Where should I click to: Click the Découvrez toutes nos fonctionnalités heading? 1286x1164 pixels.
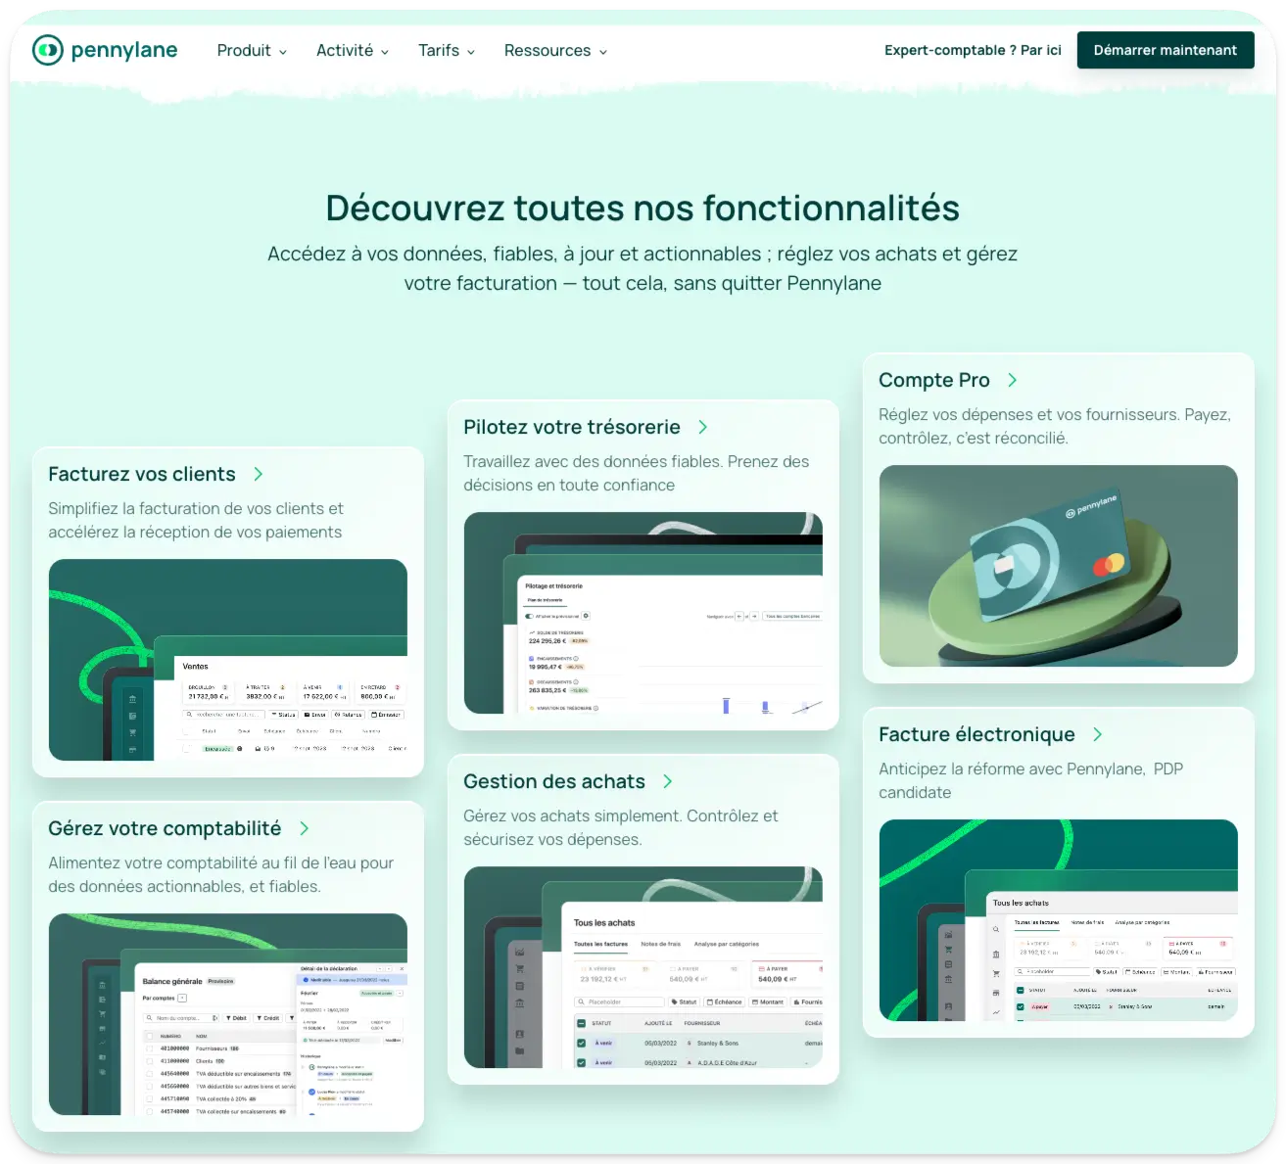643,209
